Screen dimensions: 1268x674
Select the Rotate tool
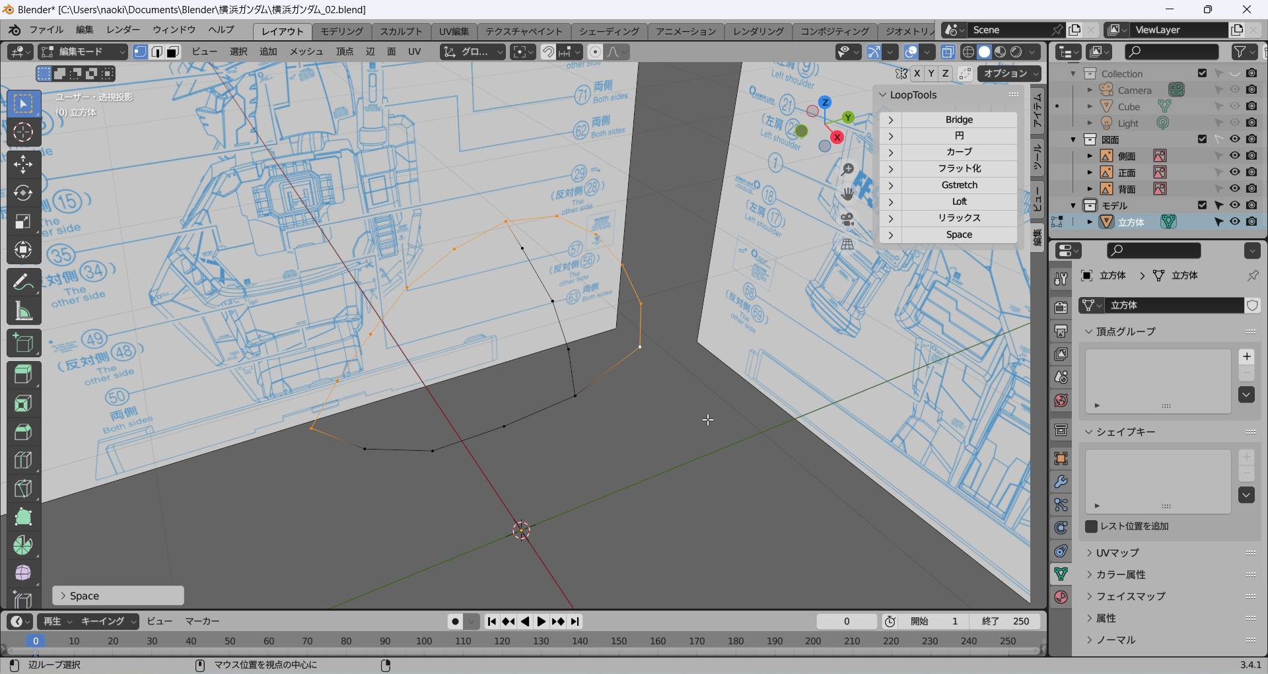point(23,192)
